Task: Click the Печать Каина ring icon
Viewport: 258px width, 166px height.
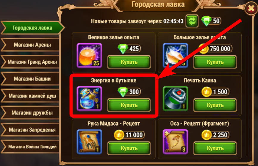Action: pos(175,99)
